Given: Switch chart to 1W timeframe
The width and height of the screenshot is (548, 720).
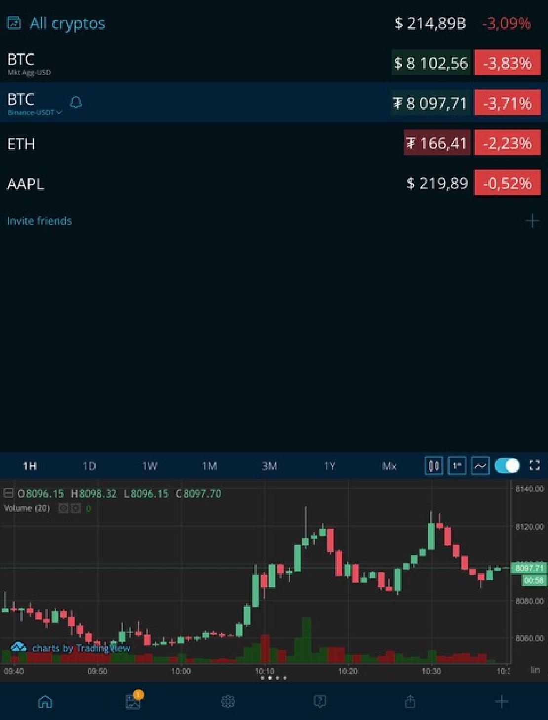Looking at the screenshot, I should (x=150, y=466).
